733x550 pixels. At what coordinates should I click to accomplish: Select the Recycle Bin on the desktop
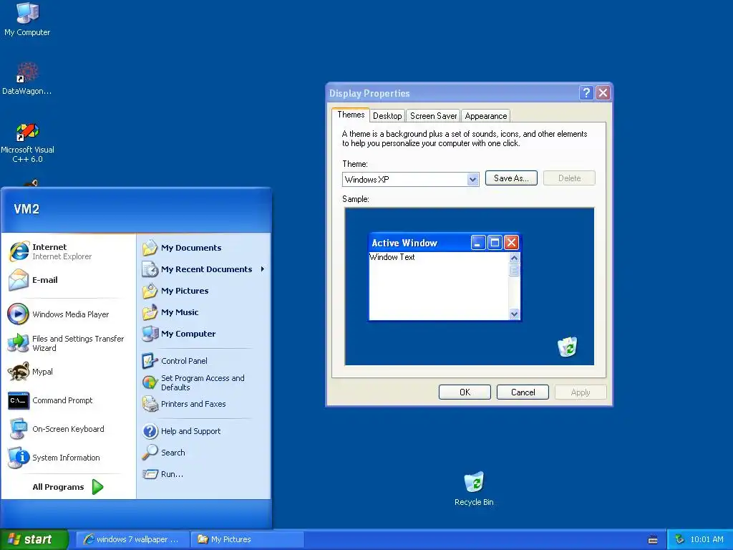click(474, 488)
